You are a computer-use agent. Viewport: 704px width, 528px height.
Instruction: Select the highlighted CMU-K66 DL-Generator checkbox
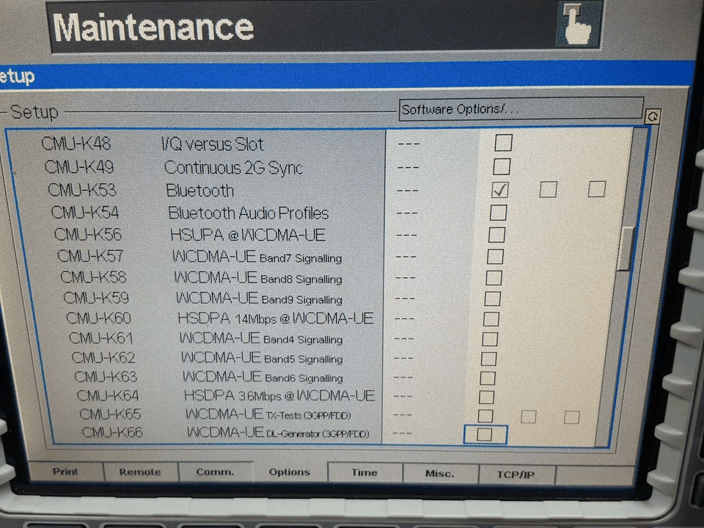coord(485,434)
